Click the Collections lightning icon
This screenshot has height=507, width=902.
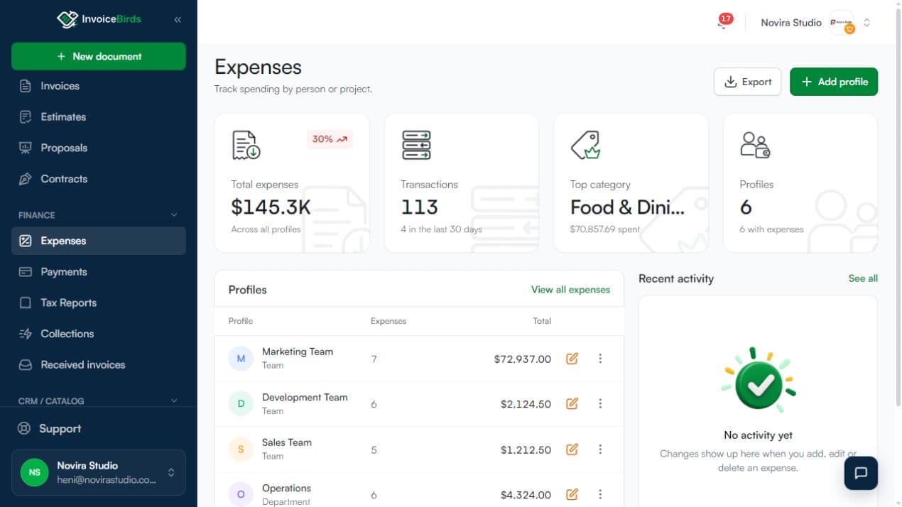point(26,334)
